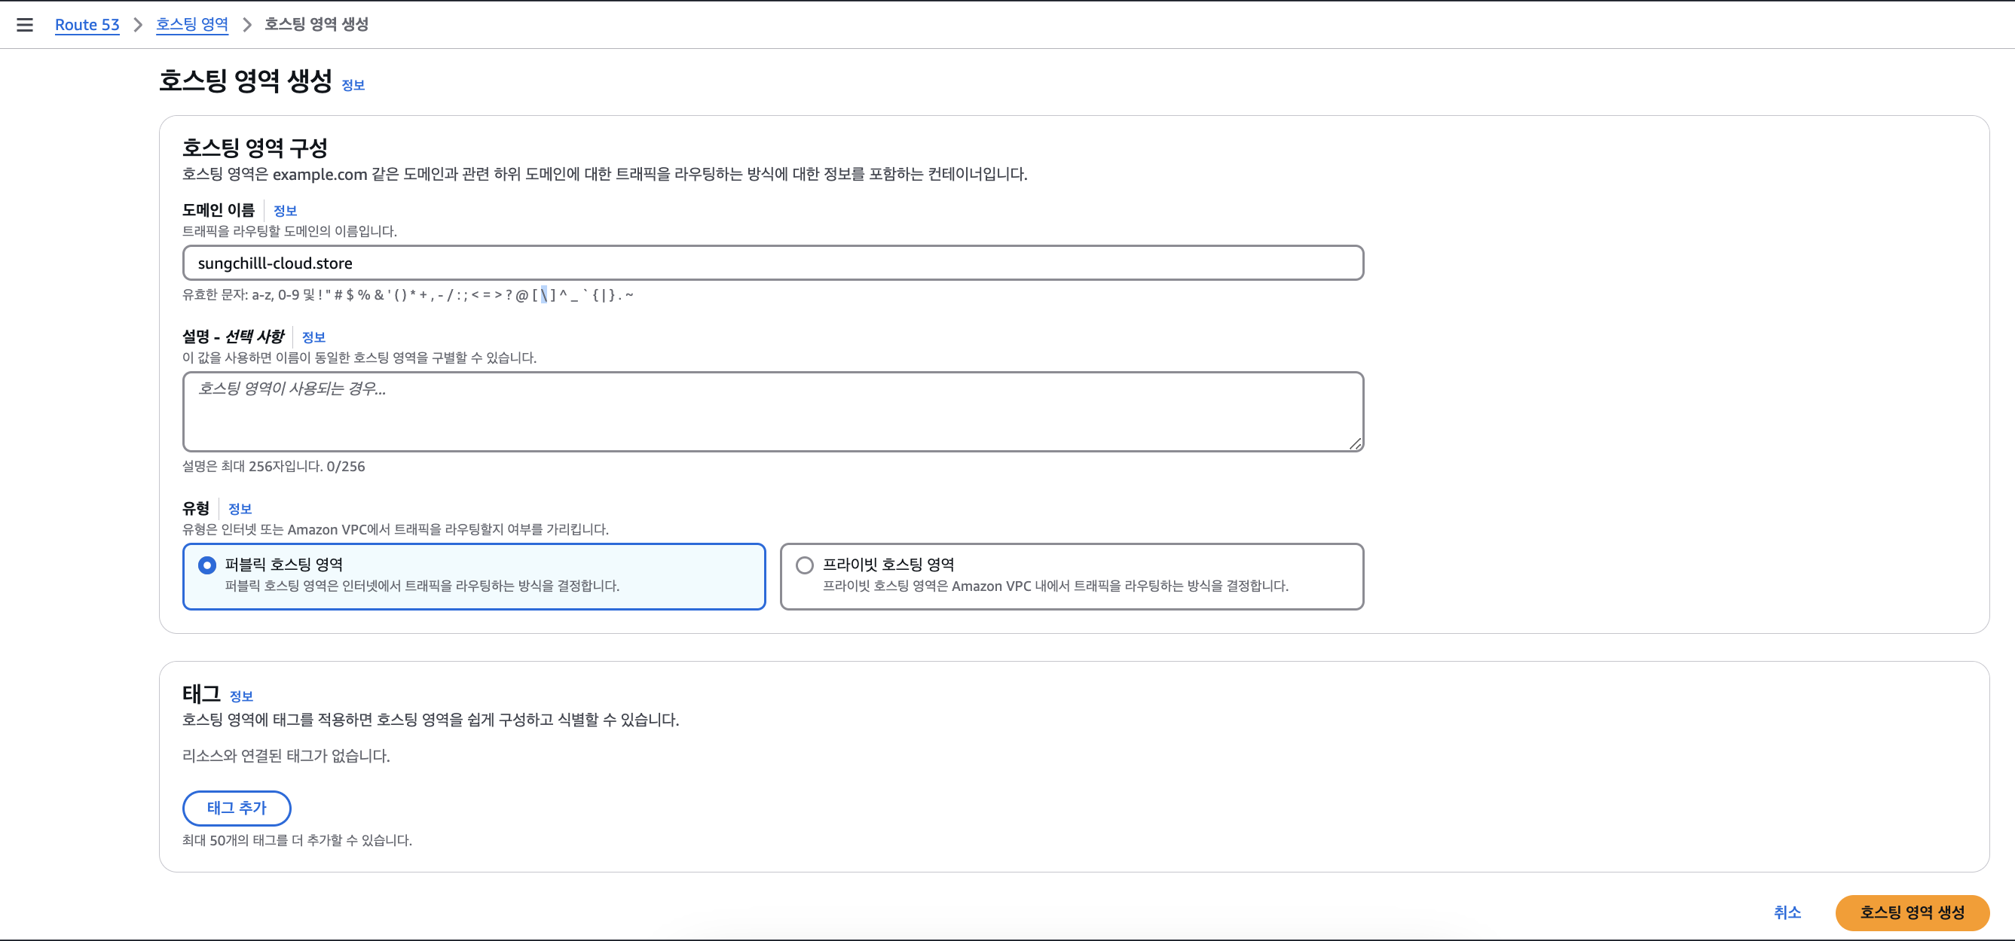Click 정보 link next to 설명 label
The height and width of the screenshot is (941, 2015).
point(313,338)
